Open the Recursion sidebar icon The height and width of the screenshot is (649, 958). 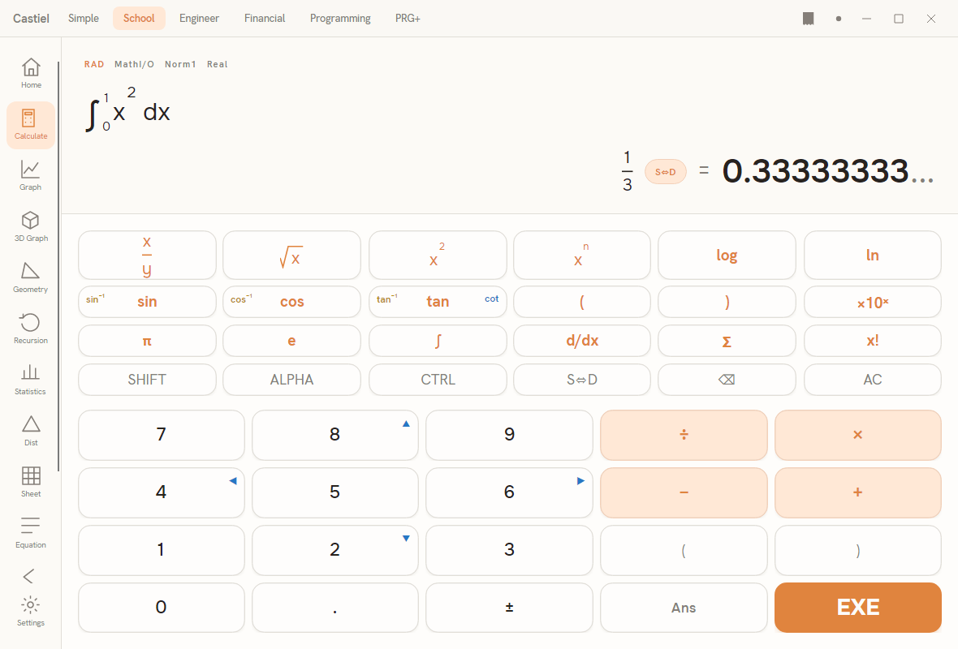click(x=31, y=329)
